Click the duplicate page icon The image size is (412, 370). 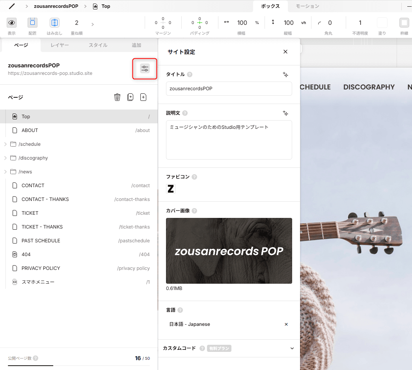(130, 97)
